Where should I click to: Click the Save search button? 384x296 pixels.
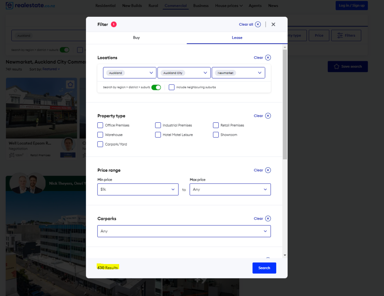348,67
